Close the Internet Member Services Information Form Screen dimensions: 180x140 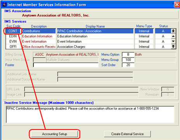click(177, 5)
